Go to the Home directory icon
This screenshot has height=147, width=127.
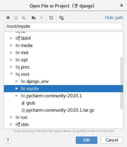[x=8, y=18]
